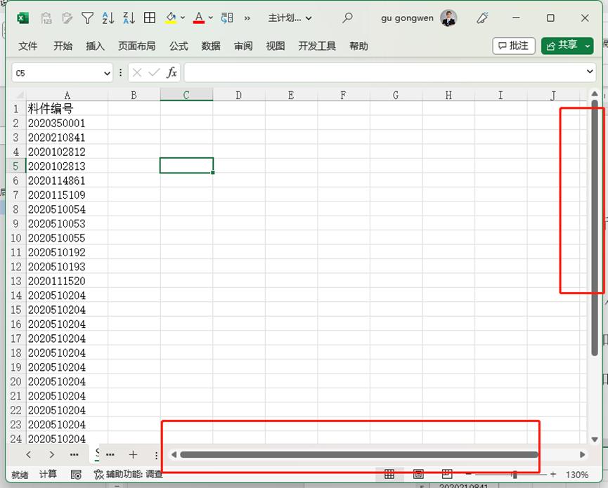Add a new sheet with plus icon

pyautogui.click(x=133, y=455)
